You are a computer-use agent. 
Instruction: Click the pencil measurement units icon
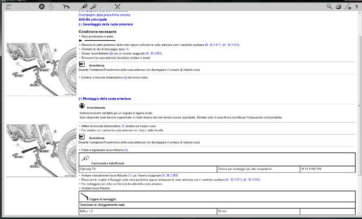point(348,7)
